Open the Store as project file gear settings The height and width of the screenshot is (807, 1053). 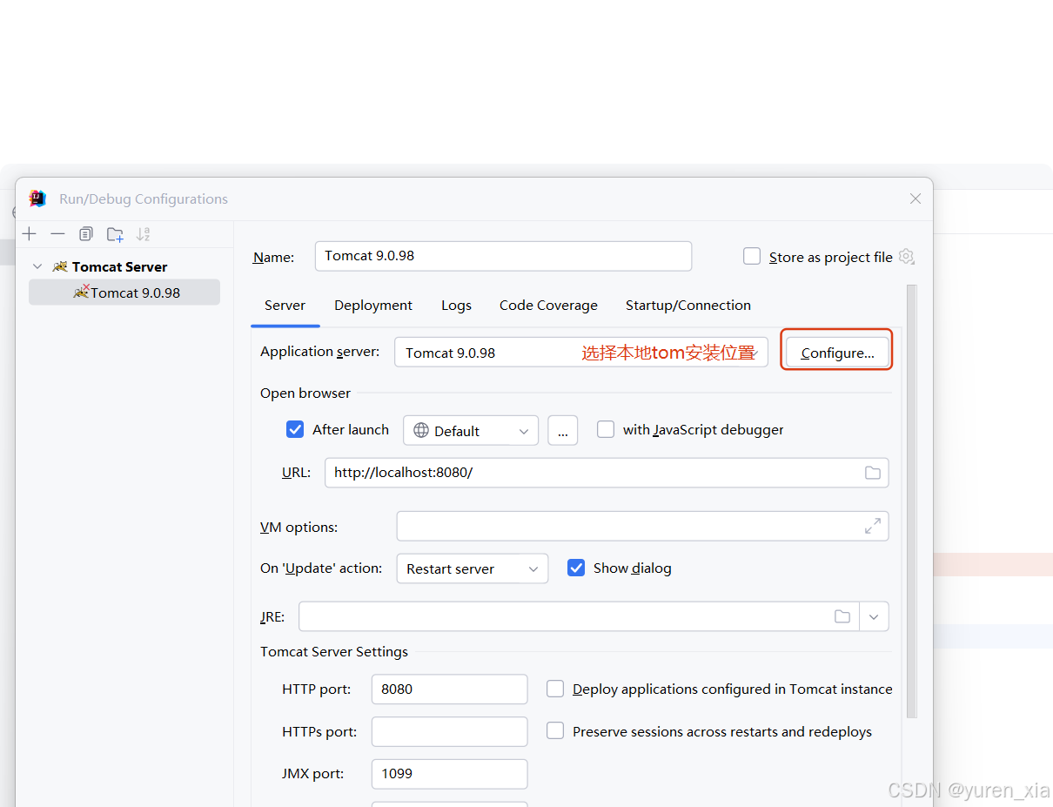coord(907,257)
